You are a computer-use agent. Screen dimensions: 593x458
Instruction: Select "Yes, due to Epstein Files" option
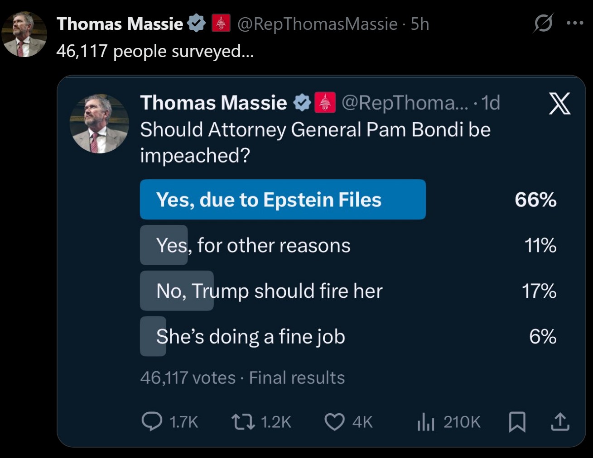click(283, 200)
